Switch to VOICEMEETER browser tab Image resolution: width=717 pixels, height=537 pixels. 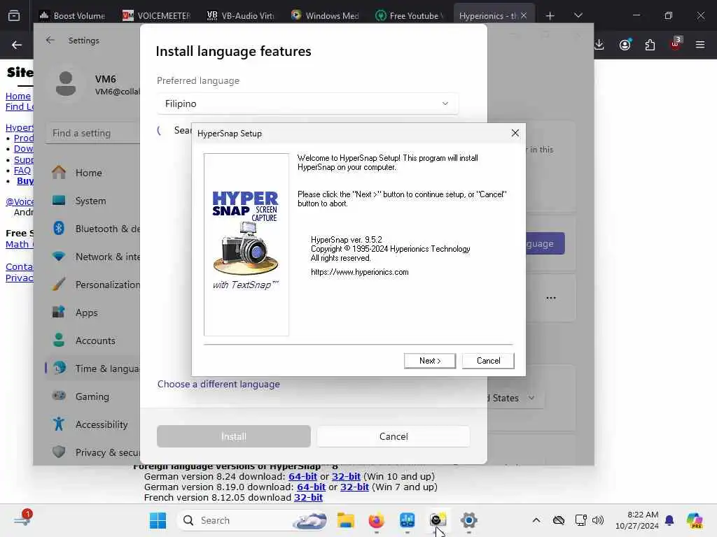[x=158, y=15]
